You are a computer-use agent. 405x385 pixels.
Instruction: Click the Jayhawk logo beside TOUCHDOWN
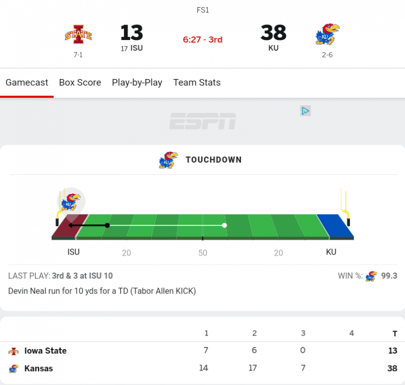(x=168, y=160)
